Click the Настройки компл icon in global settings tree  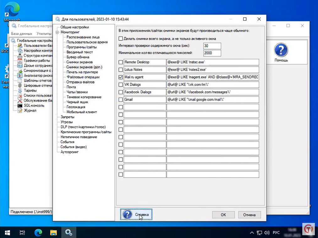click(20, 51)
